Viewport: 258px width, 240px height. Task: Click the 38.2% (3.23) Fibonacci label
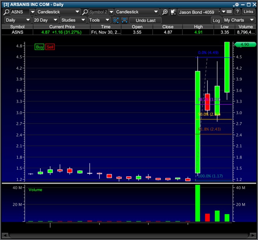[209, 99]
